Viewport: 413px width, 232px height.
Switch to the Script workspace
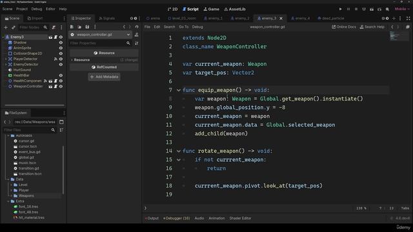(190, 9)
